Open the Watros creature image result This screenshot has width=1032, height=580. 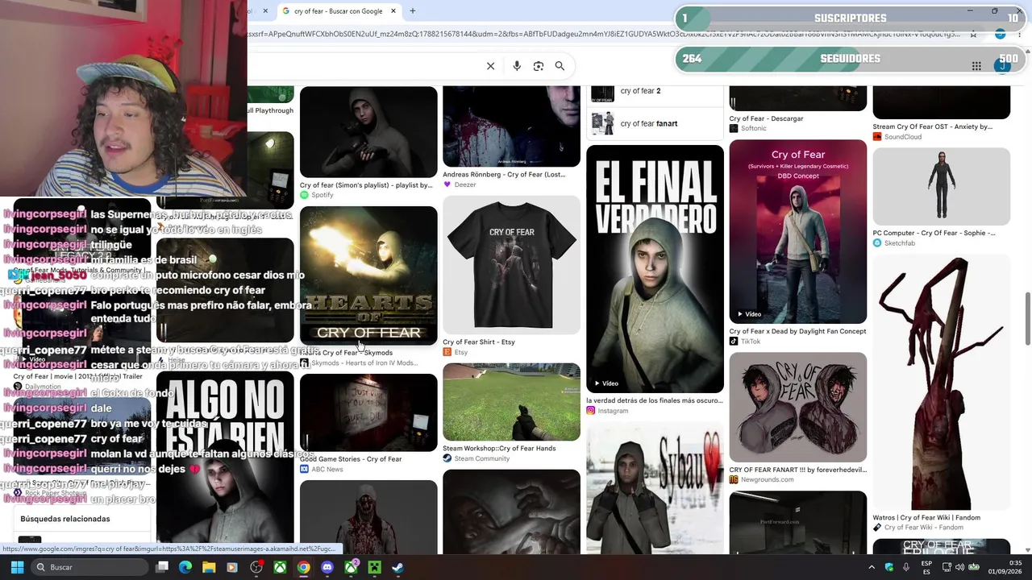(942, 383)
